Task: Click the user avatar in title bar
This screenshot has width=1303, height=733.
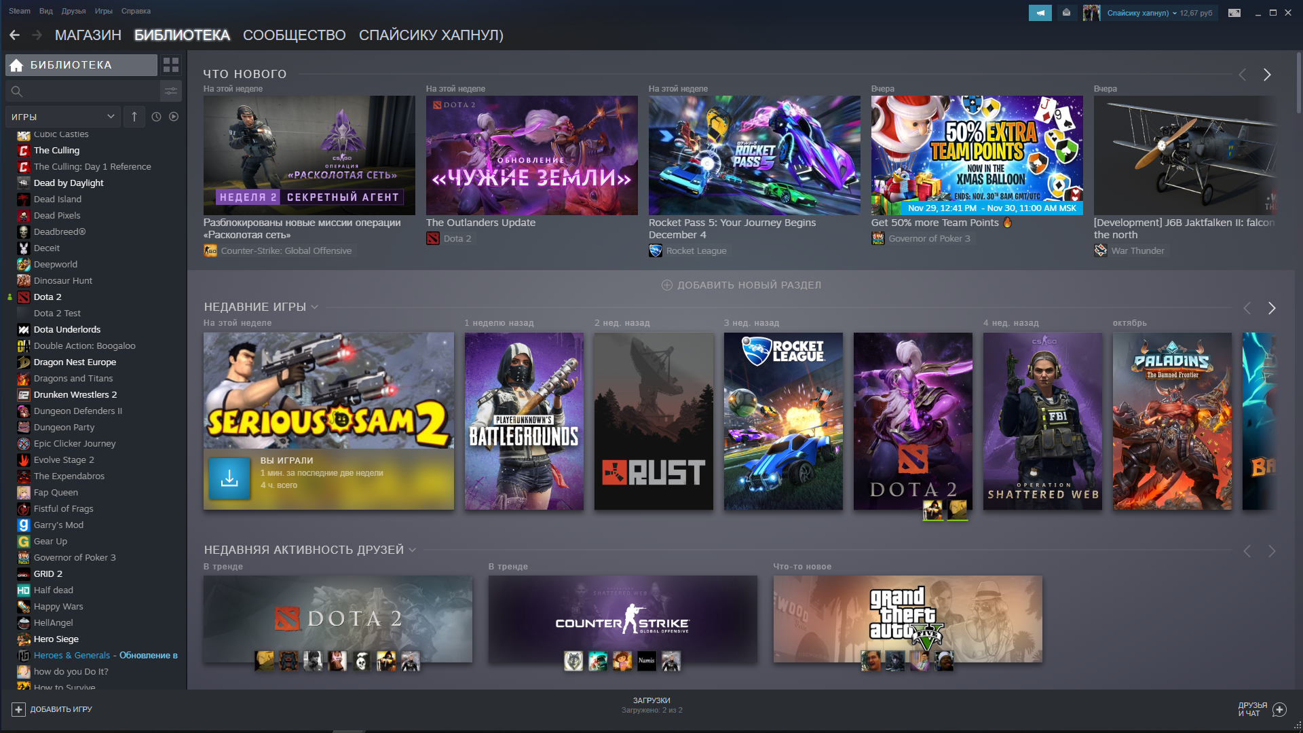Action: pyautogui.click(x=1091, y=13)
